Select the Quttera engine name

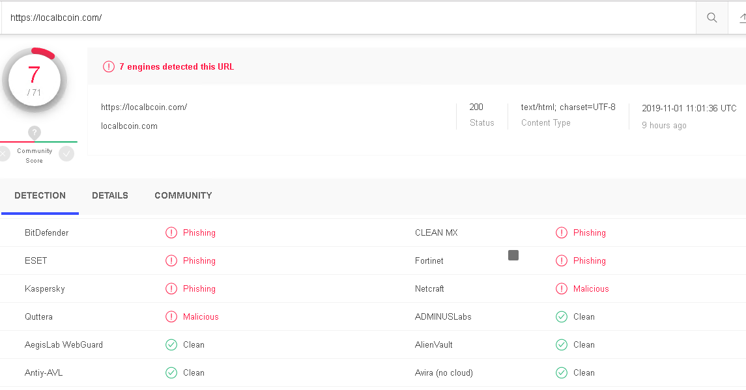(38, 317)
